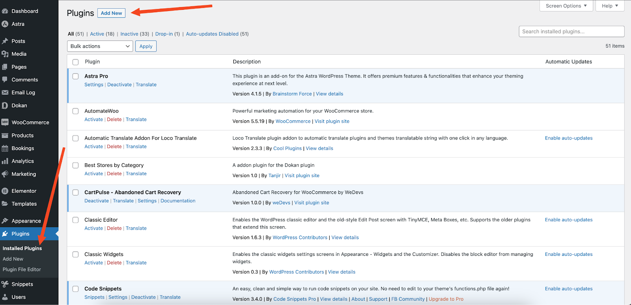Open Code Snippets Settings link
The image size is (631, 305).
(x=118, y=297)
